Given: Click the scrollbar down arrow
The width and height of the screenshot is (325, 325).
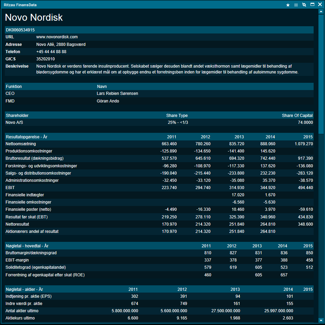Looking at the screenshot, I should click(321, 320).
